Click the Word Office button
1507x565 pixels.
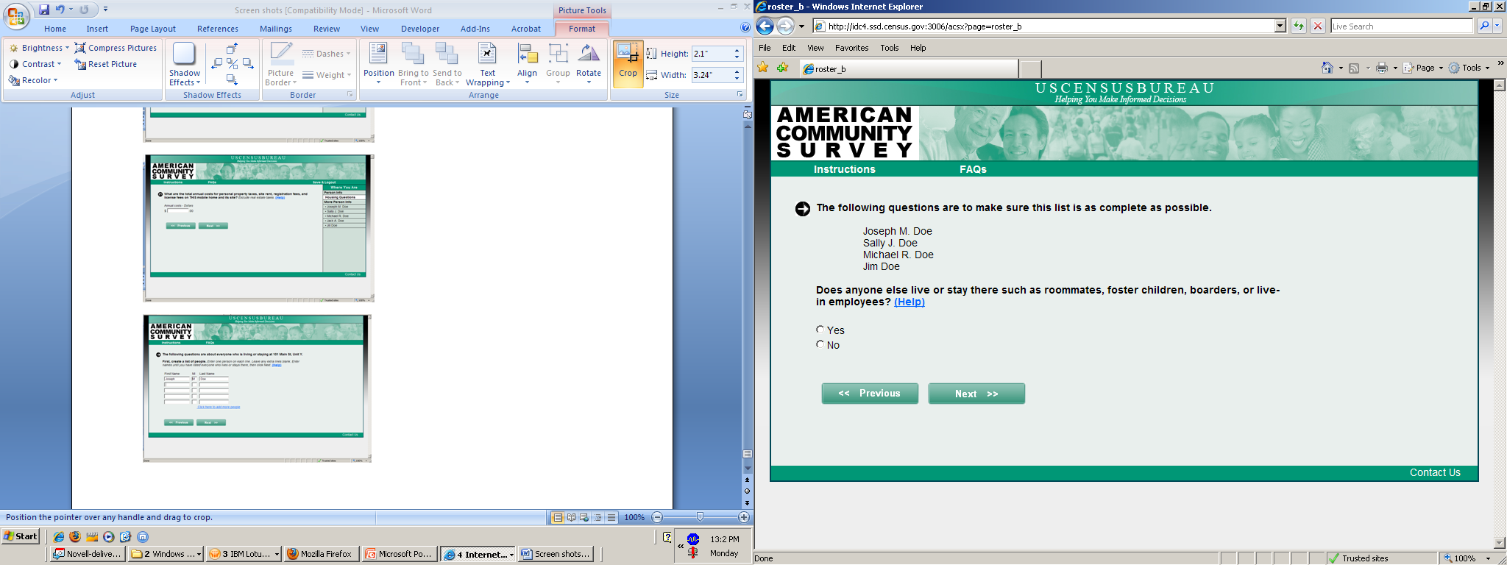pos(15,15)
